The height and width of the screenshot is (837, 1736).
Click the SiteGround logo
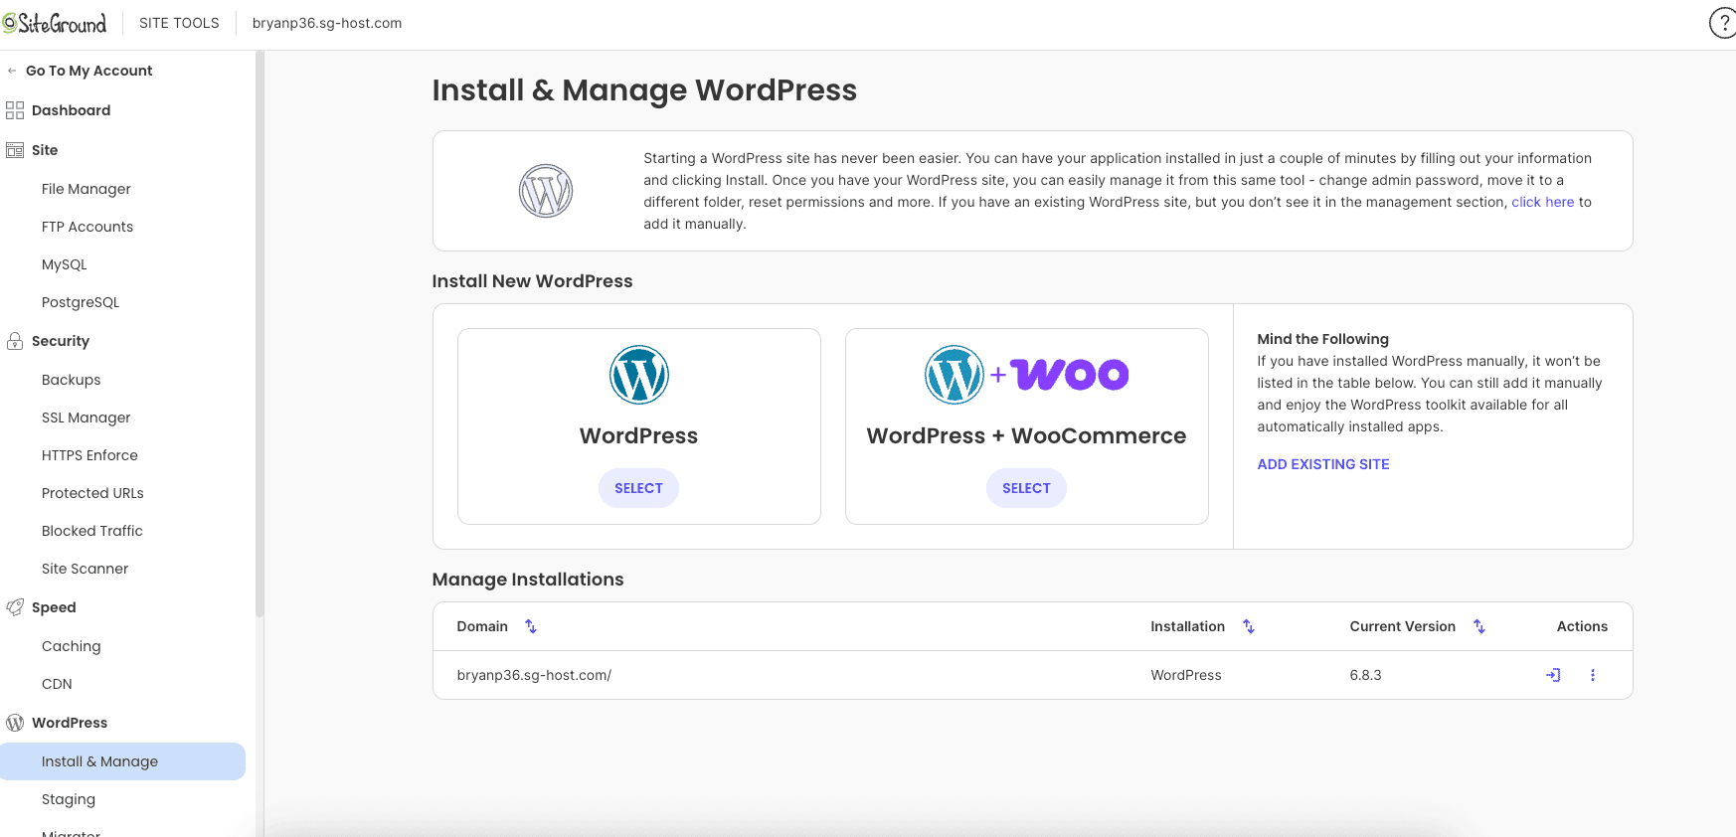(55, 23)
